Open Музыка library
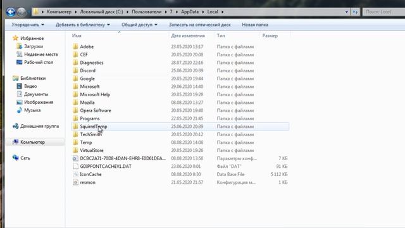This screenshot has width=405, height=228. pyautogui.click(x=32, y=110)
